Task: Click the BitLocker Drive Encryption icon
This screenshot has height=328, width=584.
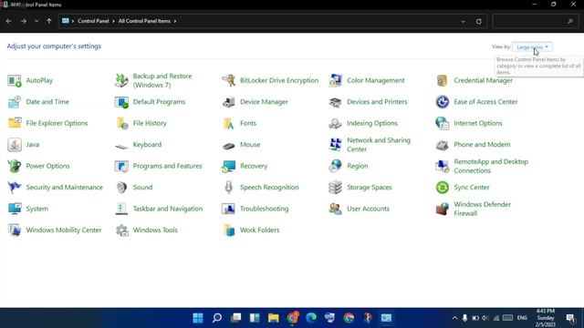Action: pos(229,80)
